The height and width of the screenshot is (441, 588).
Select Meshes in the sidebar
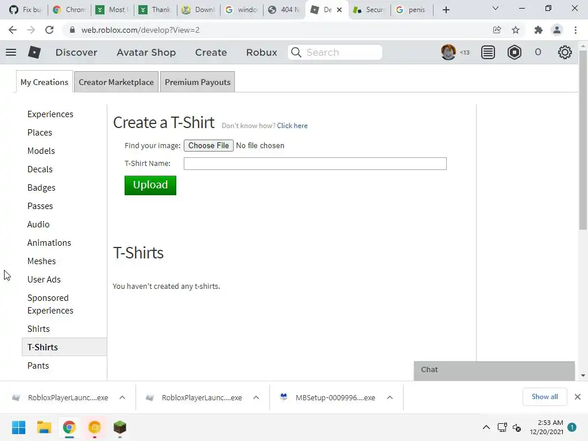pyautogui.click(x=41, y=261)
